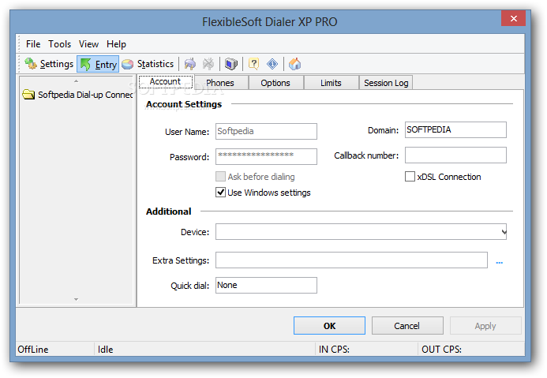Click the Quick dial field
Viewport: 547px width, 378px height.
pos(266,285)
